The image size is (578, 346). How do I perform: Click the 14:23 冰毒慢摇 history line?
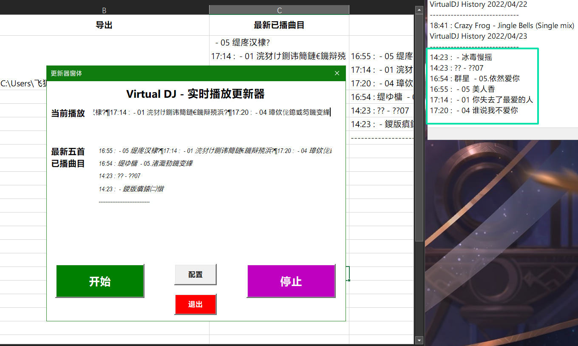coord(461,57)
